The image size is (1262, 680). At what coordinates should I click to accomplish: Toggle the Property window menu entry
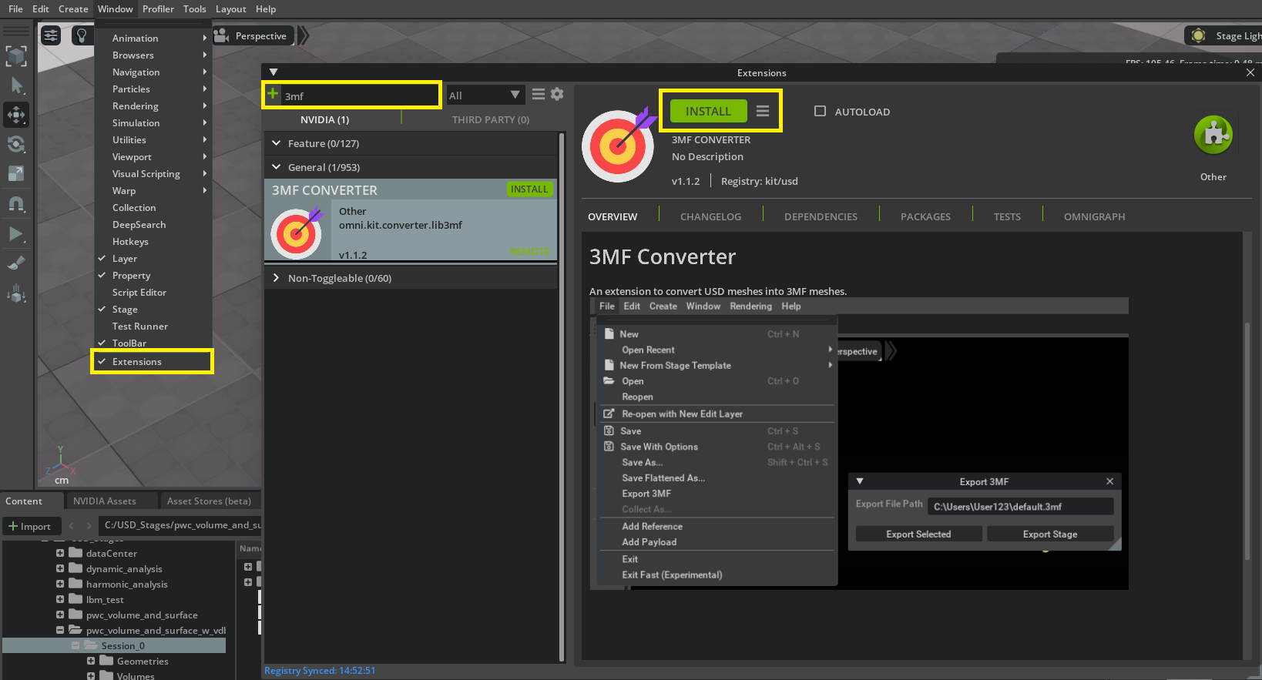(153, 276)
